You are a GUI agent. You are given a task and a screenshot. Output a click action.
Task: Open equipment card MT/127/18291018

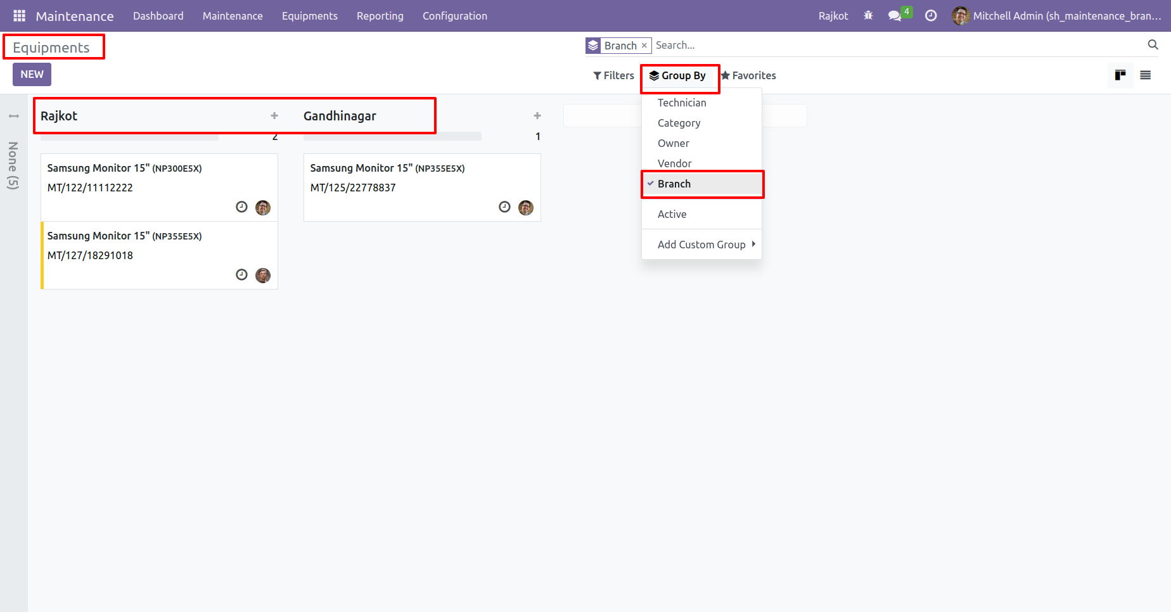pyautogui.click(x=159, y=255)
